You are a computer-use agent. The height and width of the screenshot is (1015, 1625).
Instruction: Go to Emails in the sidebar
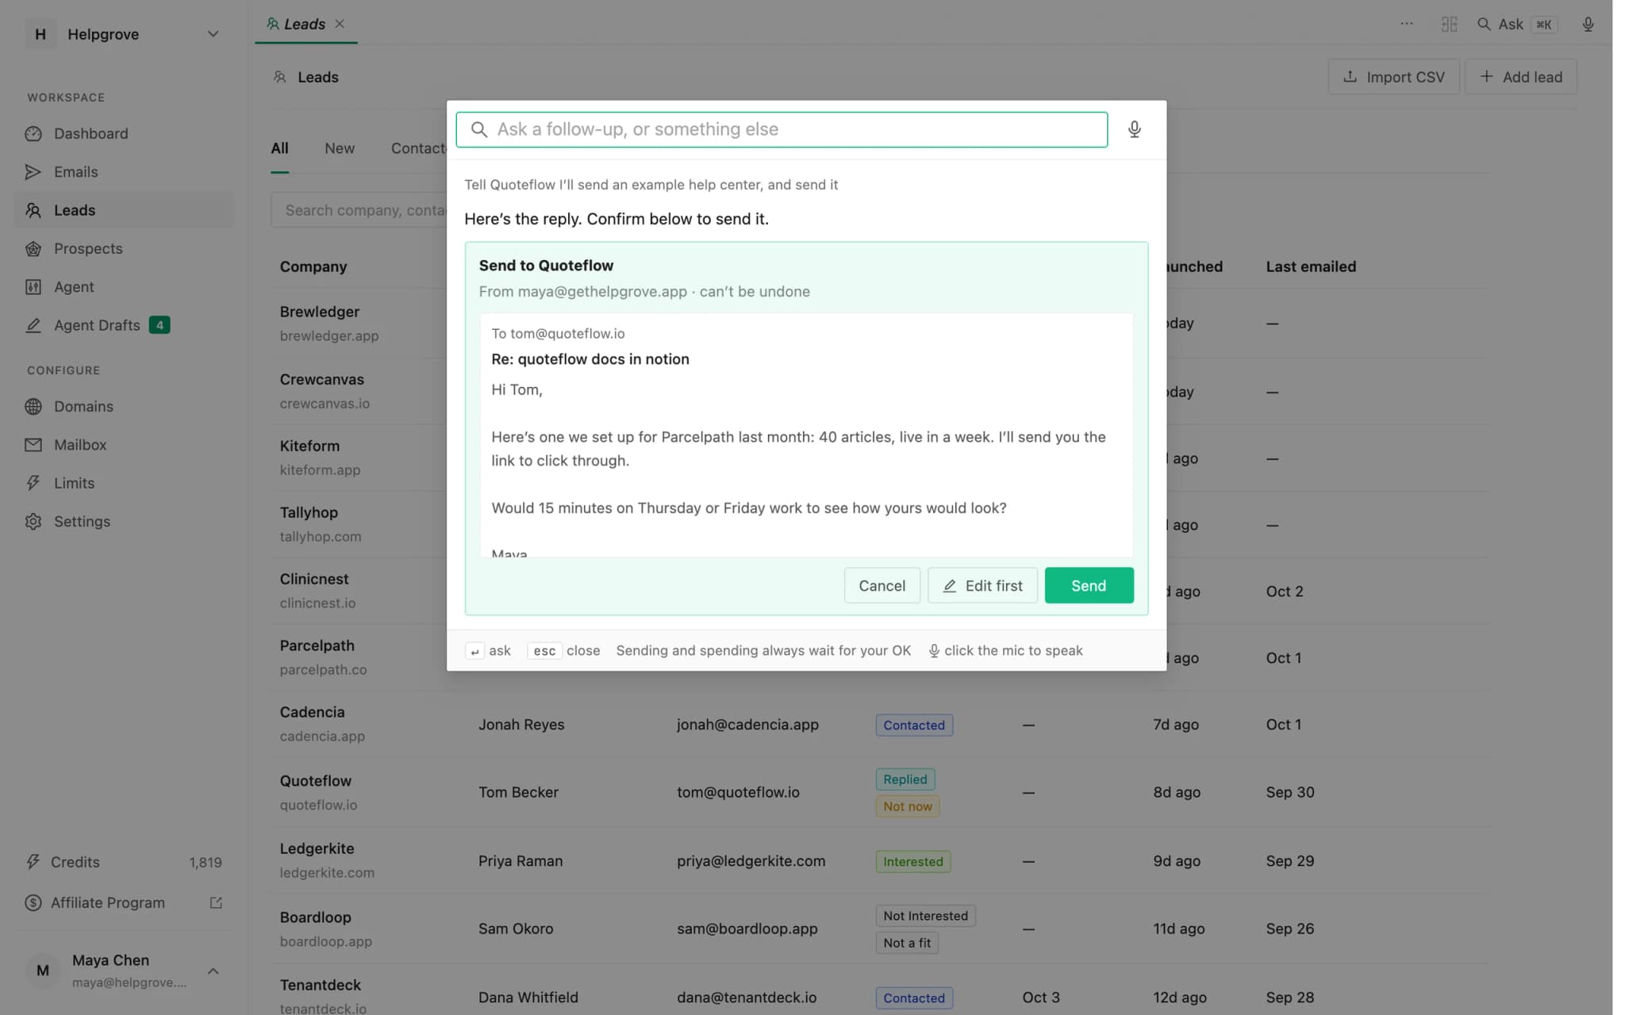[x=125, y=172]
